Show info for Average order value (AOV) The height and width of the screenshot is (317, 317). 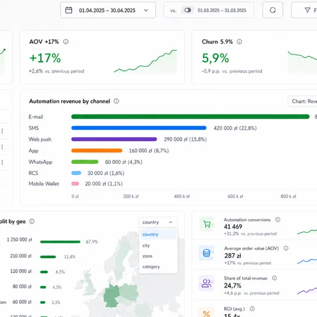(286, 248)
